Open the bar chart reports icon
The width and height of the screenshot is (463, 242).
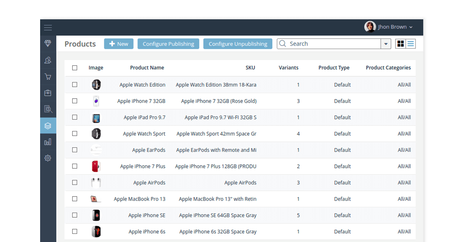click(48, 142)
